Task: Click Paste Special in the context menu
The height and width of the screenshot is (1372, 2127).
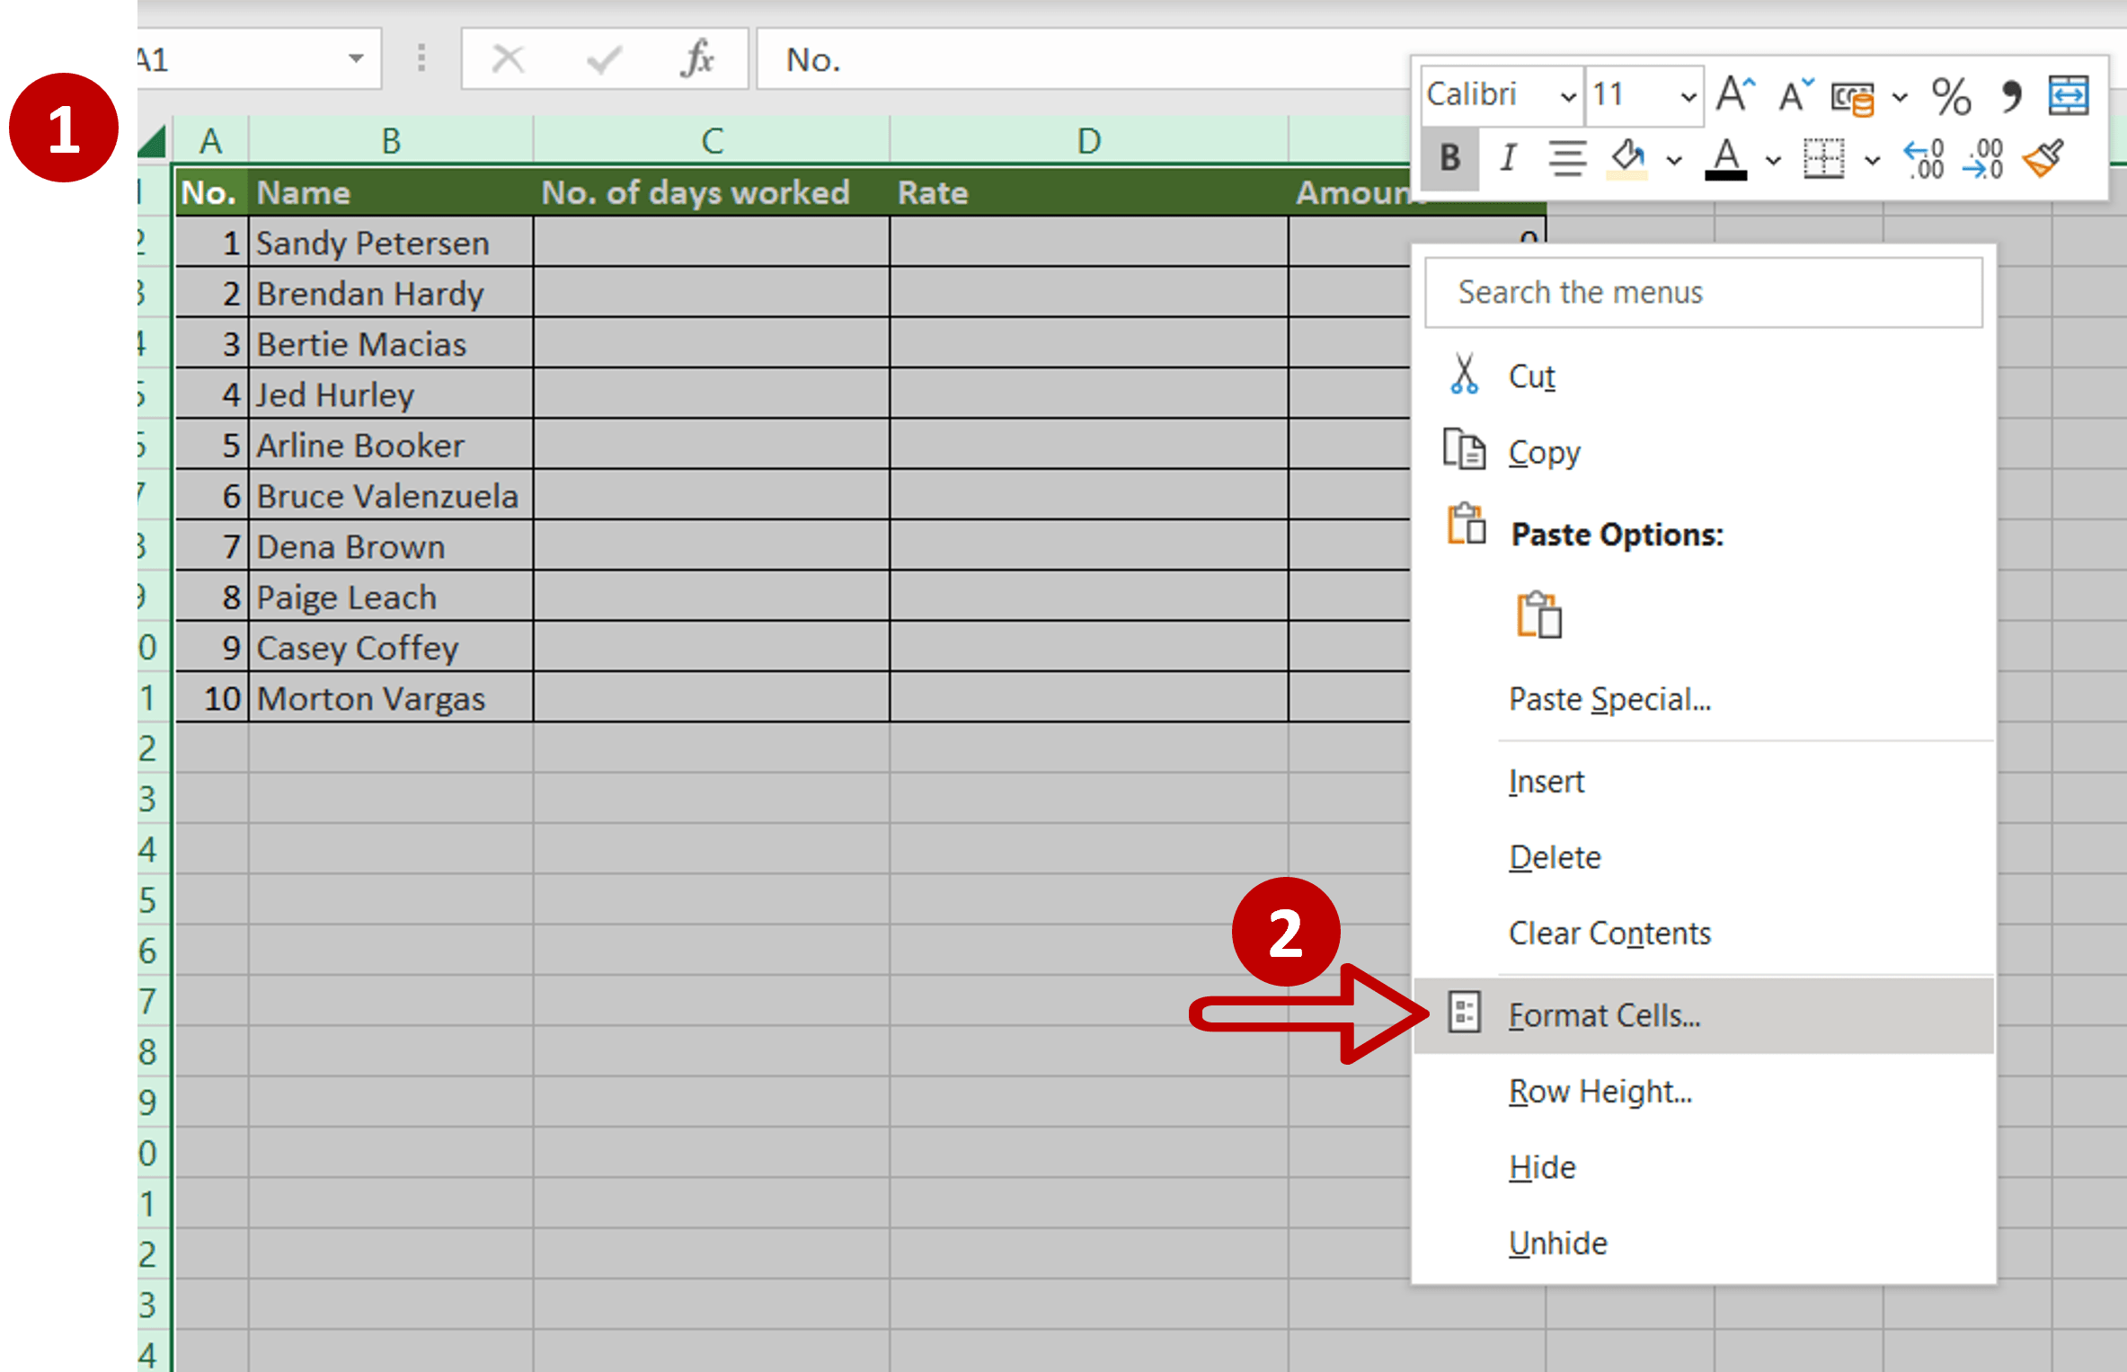Action: tap(1609, 699)
